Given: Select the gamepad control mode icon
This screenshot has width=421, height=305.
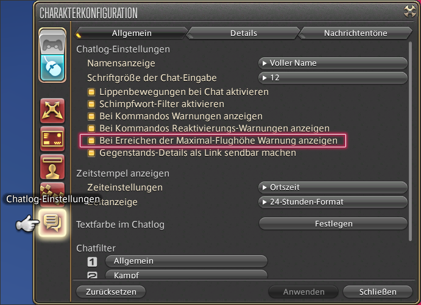Looking at the screenshot, I should pyautogui.click(x=52, y=42).
